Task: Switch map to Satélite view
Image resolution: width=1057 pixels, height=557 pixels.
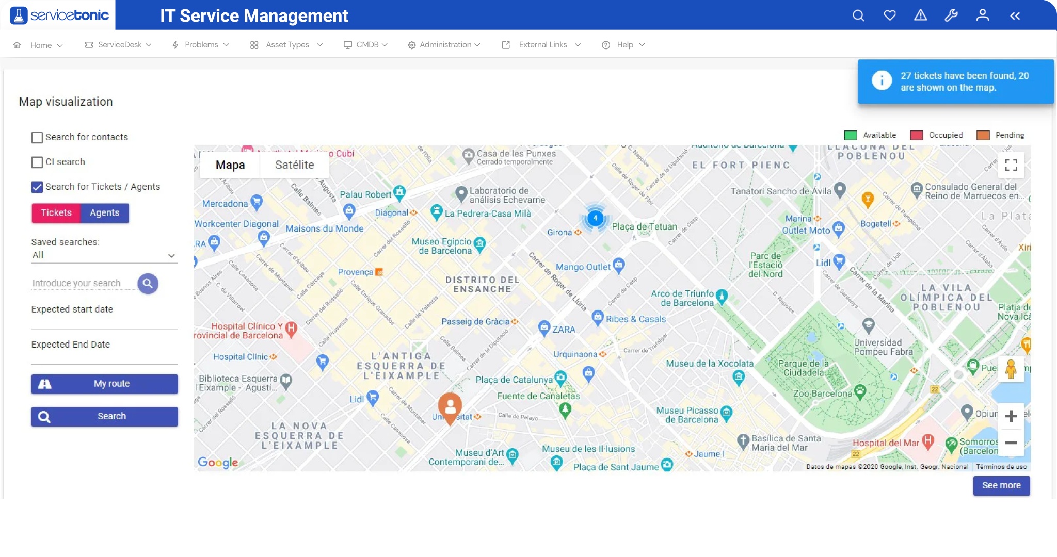Action: click(295, 165)
